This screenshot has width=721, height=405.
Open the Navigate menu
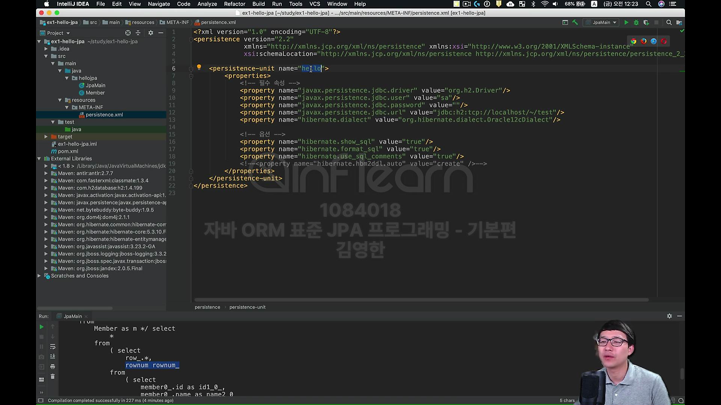tap(159, 4)
